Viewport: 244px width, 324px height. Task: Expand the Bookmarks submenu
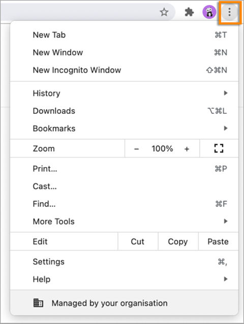124,128
